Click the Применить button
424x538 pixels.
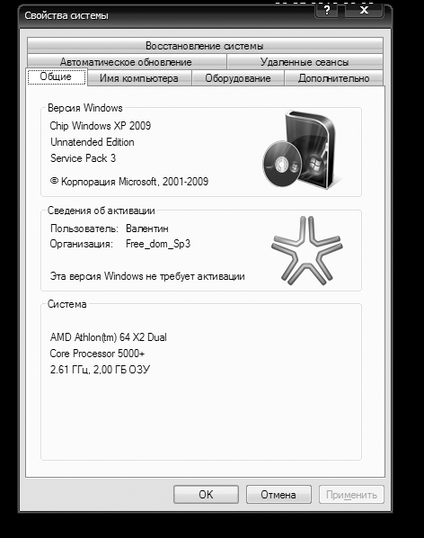coord(351,495)
